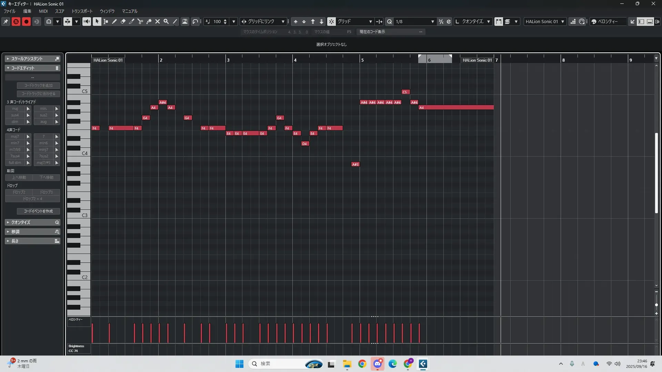
Task: Toggle Acoustic Feedback speaker button
Action: click(86, 21)
